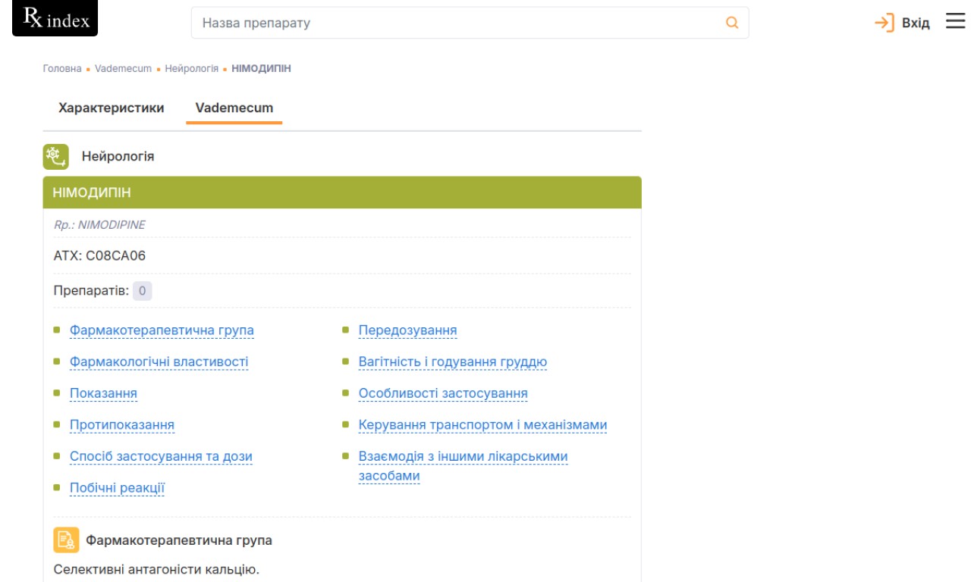Click the orange pharmacotherapeutic group icon
The width and height of the screenshot is (971, 582).
pos(66,540)
